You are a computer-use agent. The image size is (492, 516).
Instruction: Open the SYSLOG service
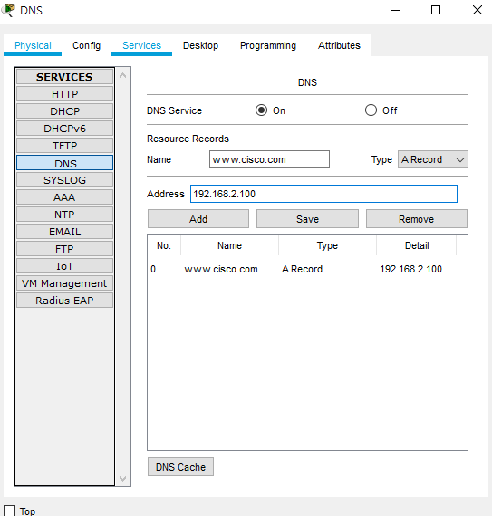click(x=64, y=180)
